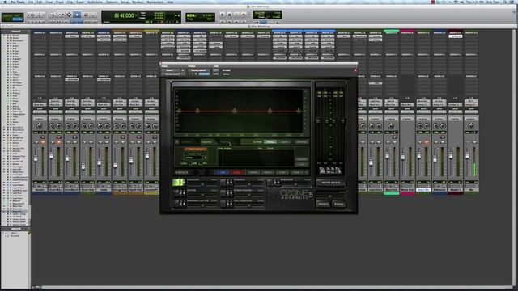Close the Ozone plug-in window with red button
This screenshot has height=291, width=518.
(355, 70)
